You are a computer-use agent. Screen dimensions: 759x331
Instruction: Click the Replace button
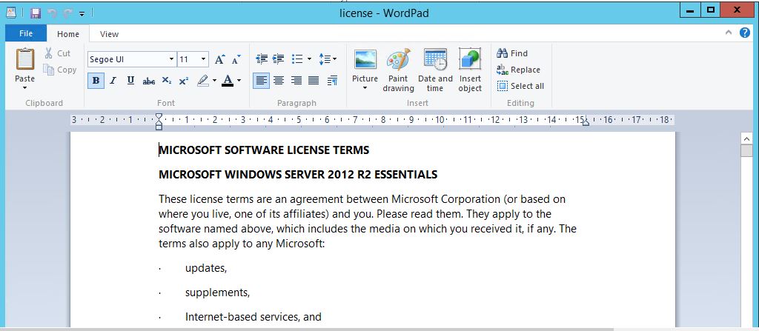point(518,70)
